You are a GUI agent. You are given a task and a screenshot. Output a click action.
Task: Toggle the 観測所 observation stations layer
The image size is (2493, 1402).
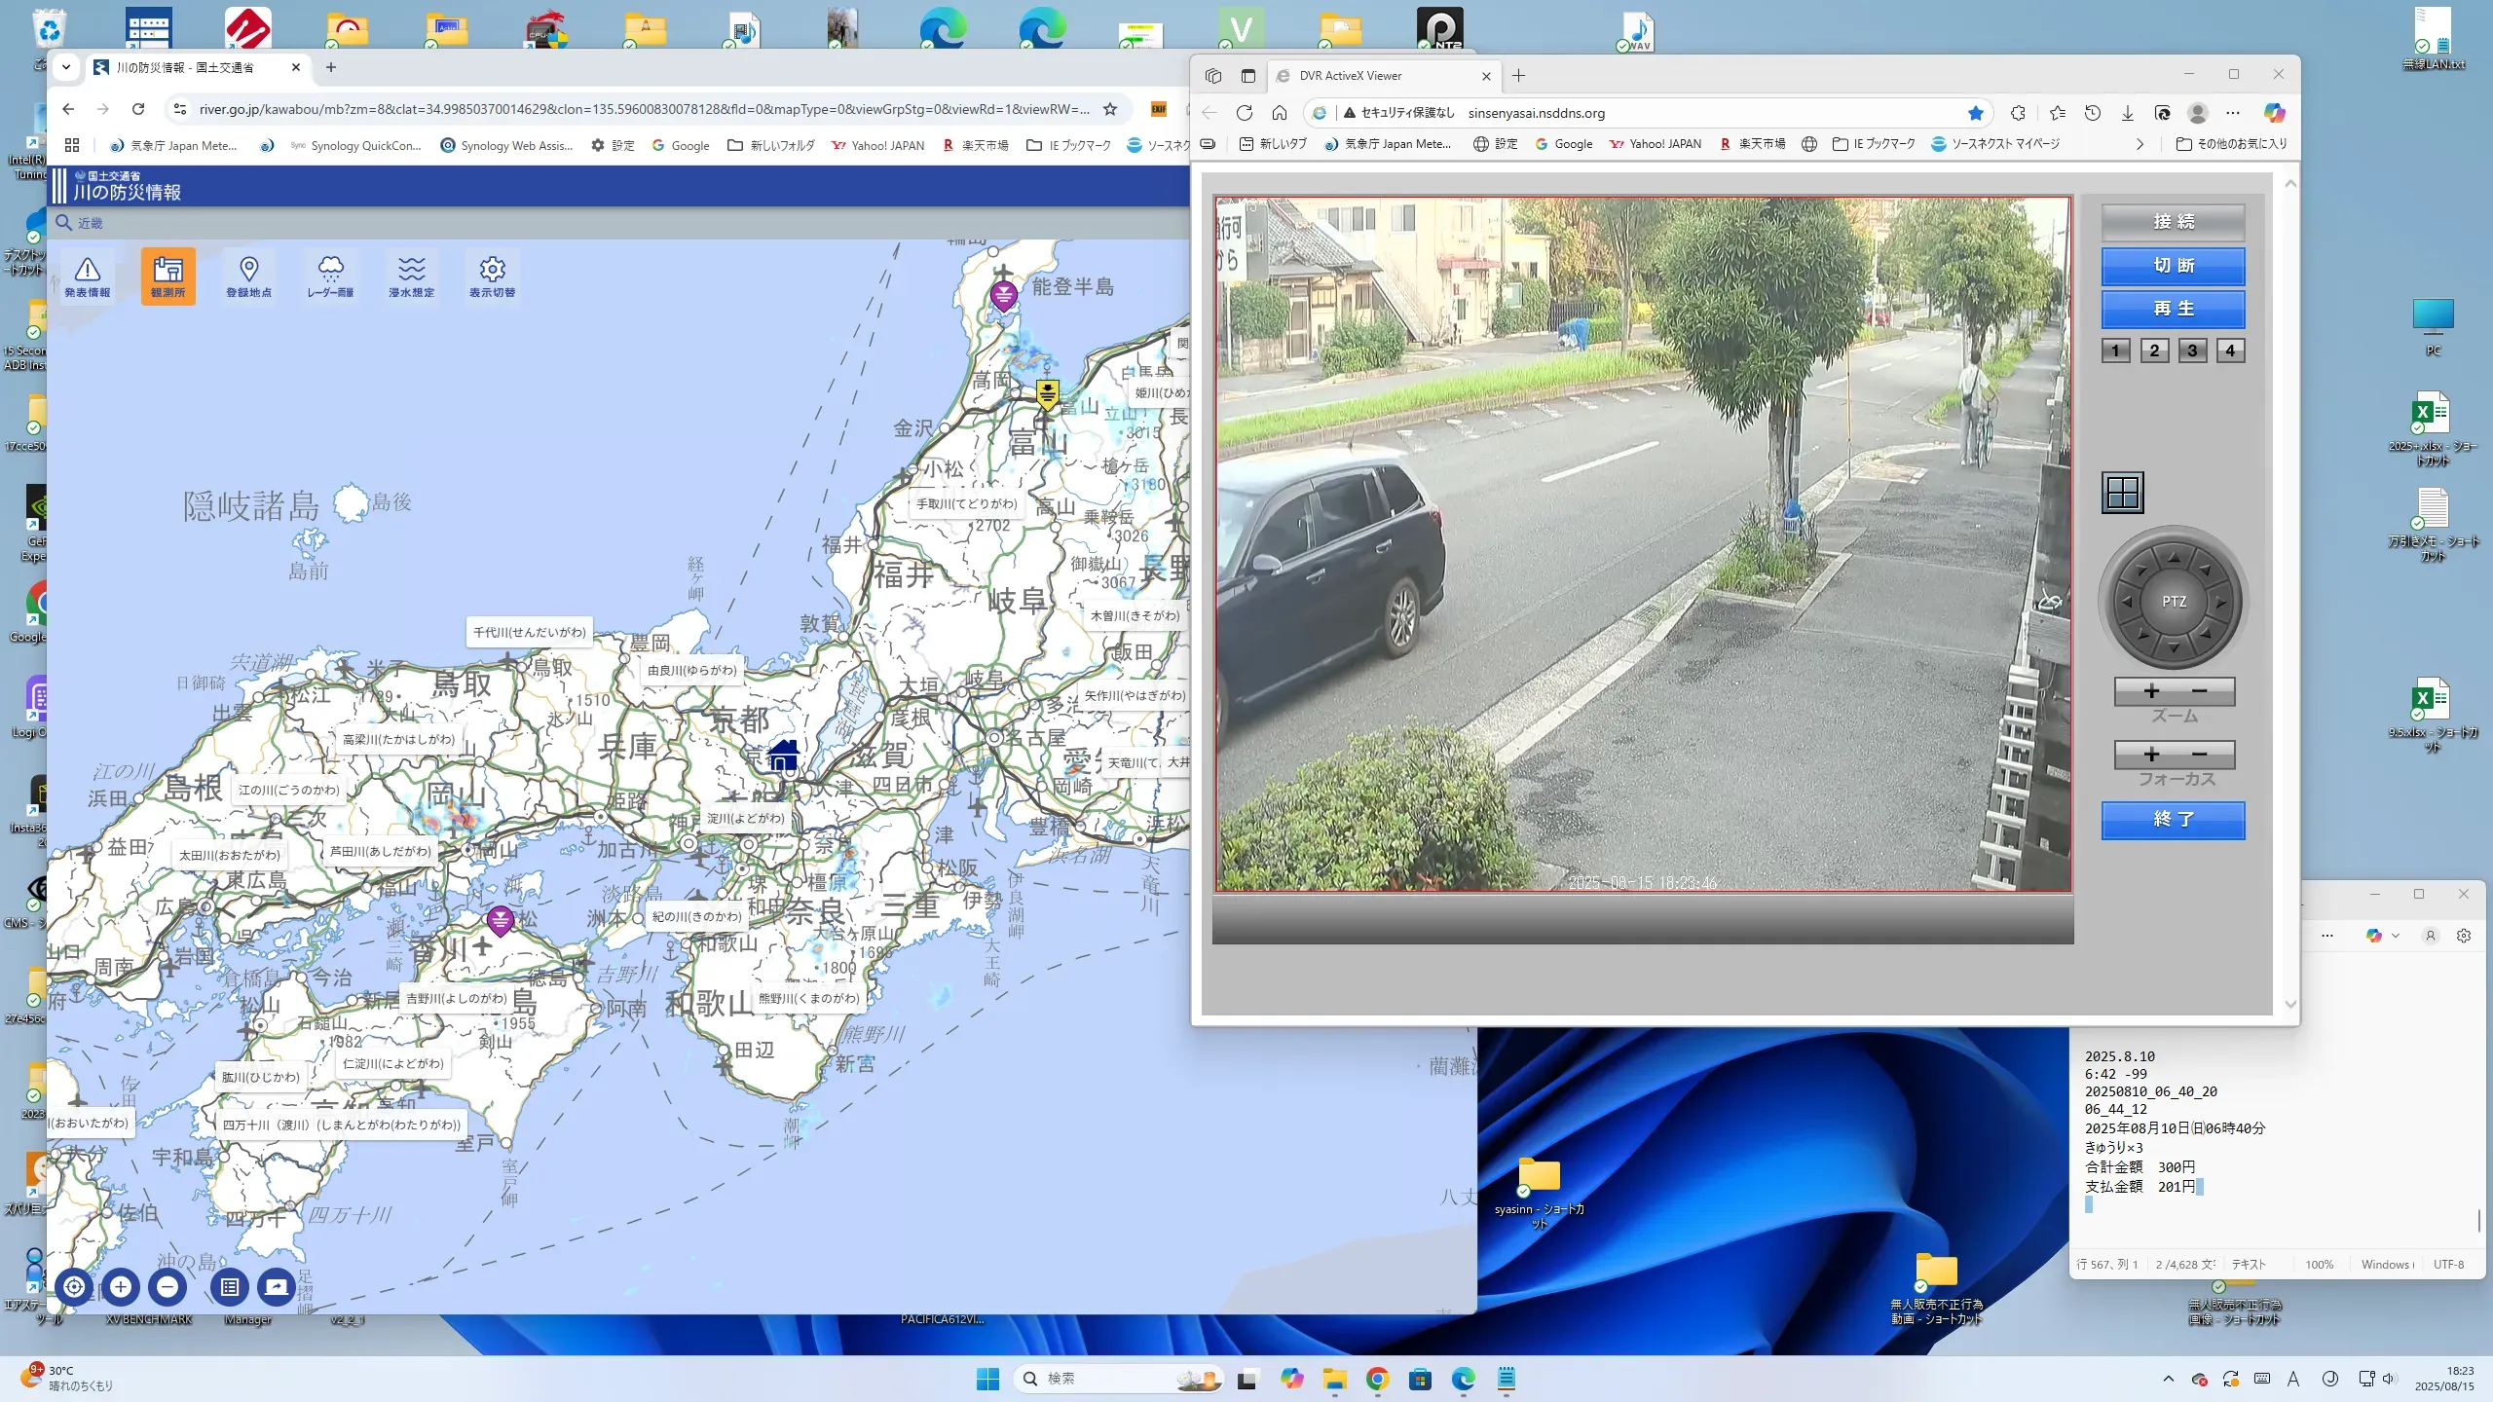[x=167, y=277]
